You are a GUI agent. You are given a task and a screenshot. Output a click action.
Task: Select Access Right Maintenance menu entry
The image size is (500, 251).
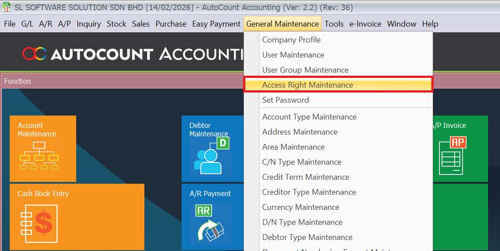(x=307, y=85)
